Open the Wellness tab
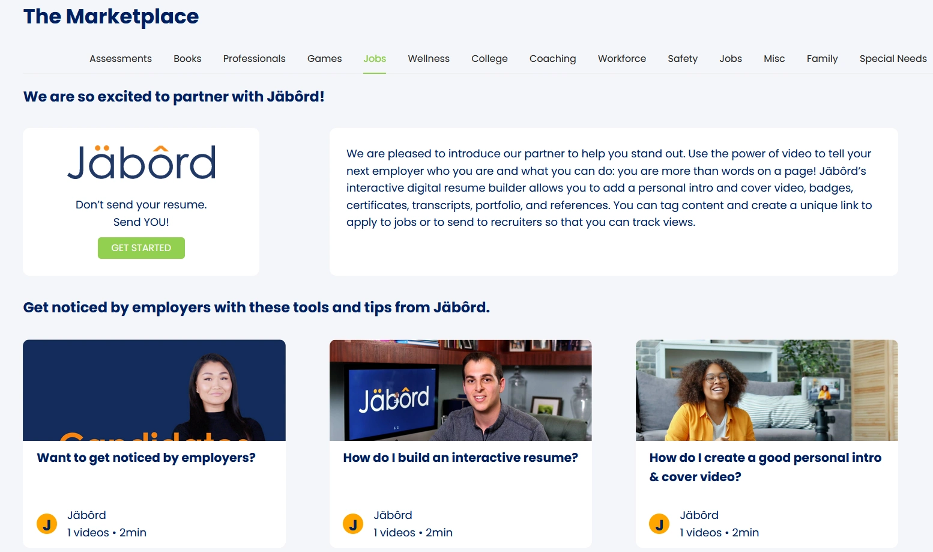 pyautogui.click(x=429, y=59)
